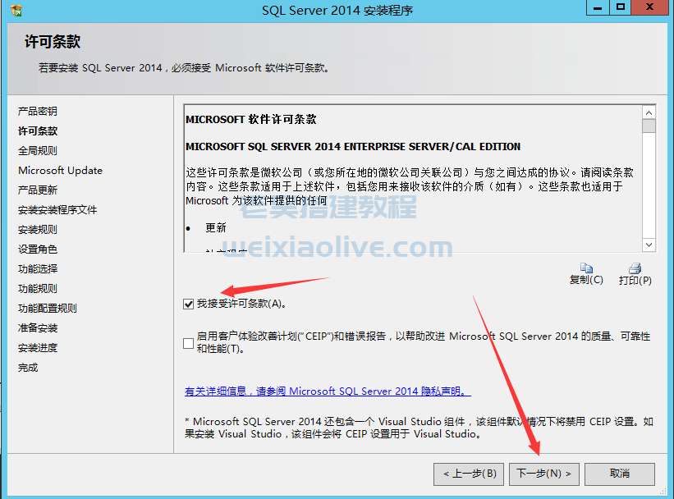Select 安装进度 step in sidebar

click(38, 347)
